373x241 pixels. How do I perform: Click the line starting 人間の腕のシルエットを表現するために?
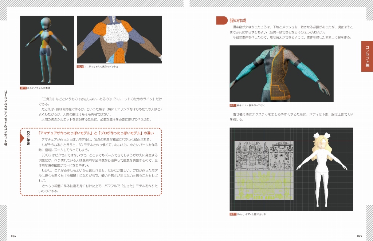click(x=96, y=119)
